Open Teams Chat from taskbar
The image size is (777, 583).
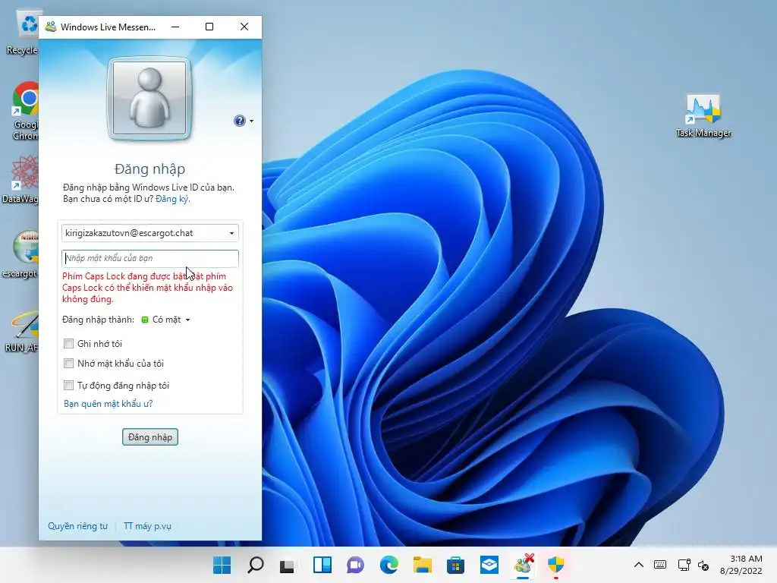[x=355, y=565]
